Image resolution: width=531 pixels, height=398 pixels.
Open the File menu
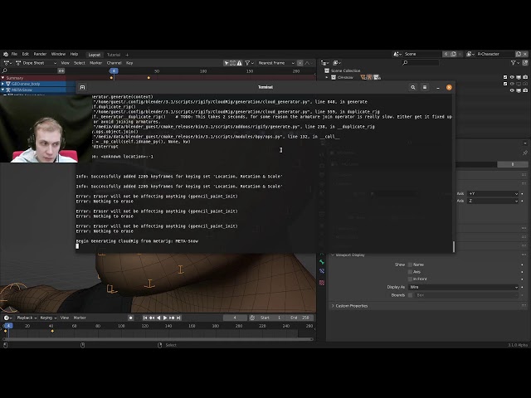pyautogui.click(x=14, y=54)
